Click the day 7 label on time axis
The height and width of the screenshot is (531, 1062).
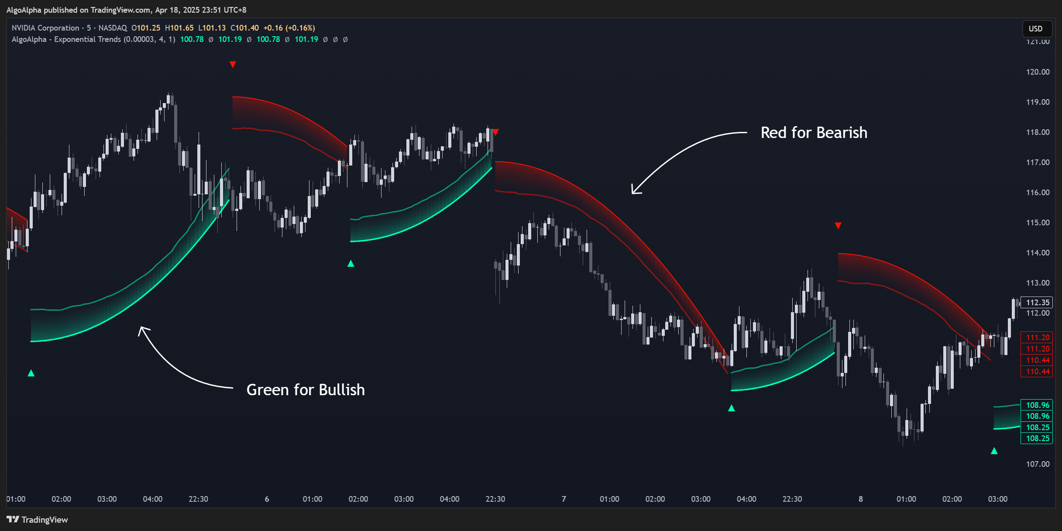point(564,499)
